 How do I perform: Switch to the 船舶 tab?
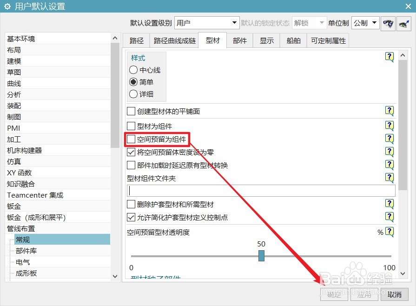tap(293, 40)
